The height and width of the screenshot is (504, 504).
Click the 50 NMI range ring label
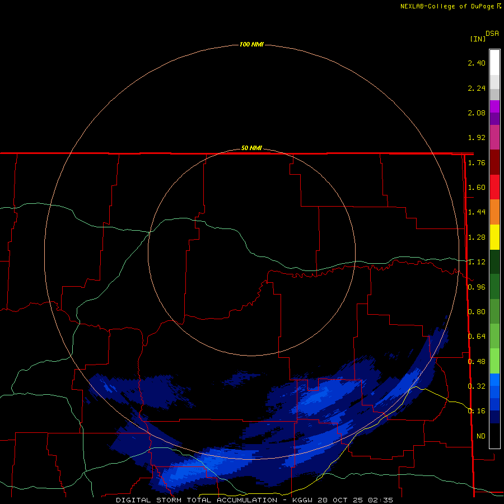(x=251, y=148)
